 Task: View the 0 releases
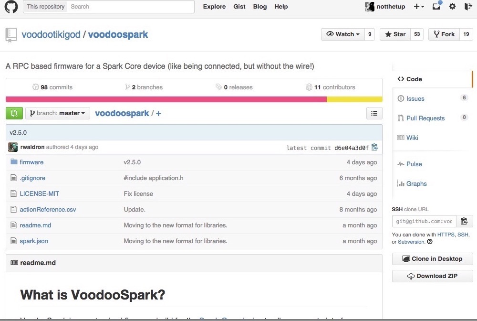click(234, 87)
